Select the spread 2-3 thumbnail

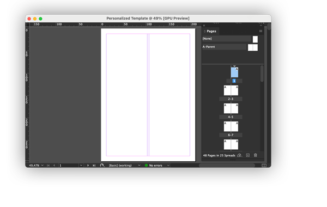click(231, 90)
